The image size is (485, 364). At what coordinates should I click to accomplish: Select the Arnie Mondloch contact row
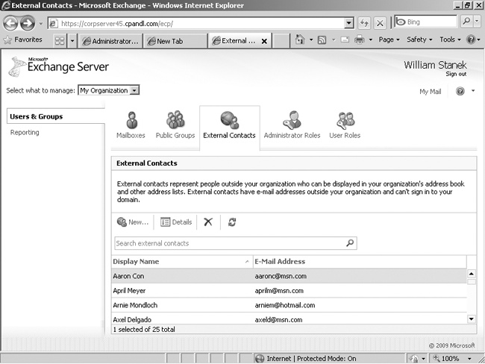[x=290, y=305]
